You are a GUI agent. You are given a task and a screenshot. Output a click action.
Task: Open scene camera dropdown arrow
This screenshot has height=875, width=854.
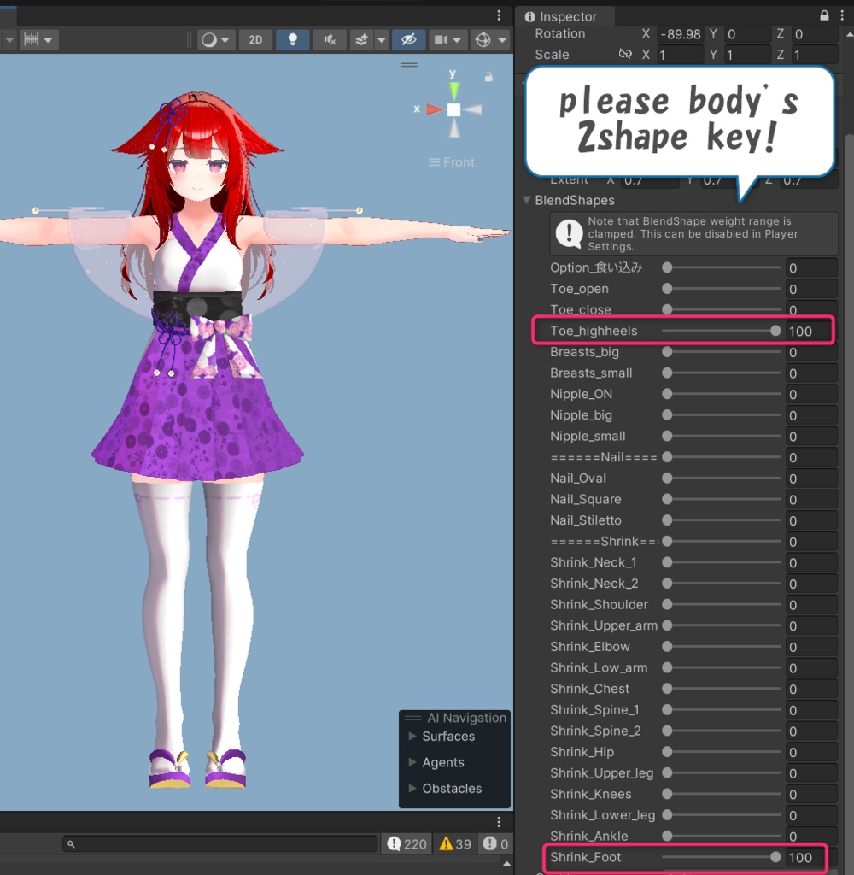coord(458,39)
